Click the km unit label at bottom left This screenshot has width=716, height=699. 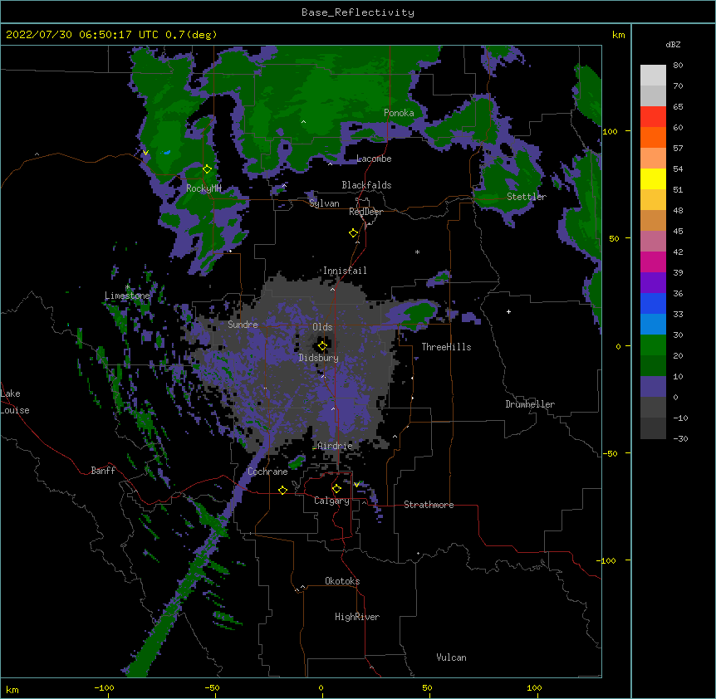tap(12, 689)
